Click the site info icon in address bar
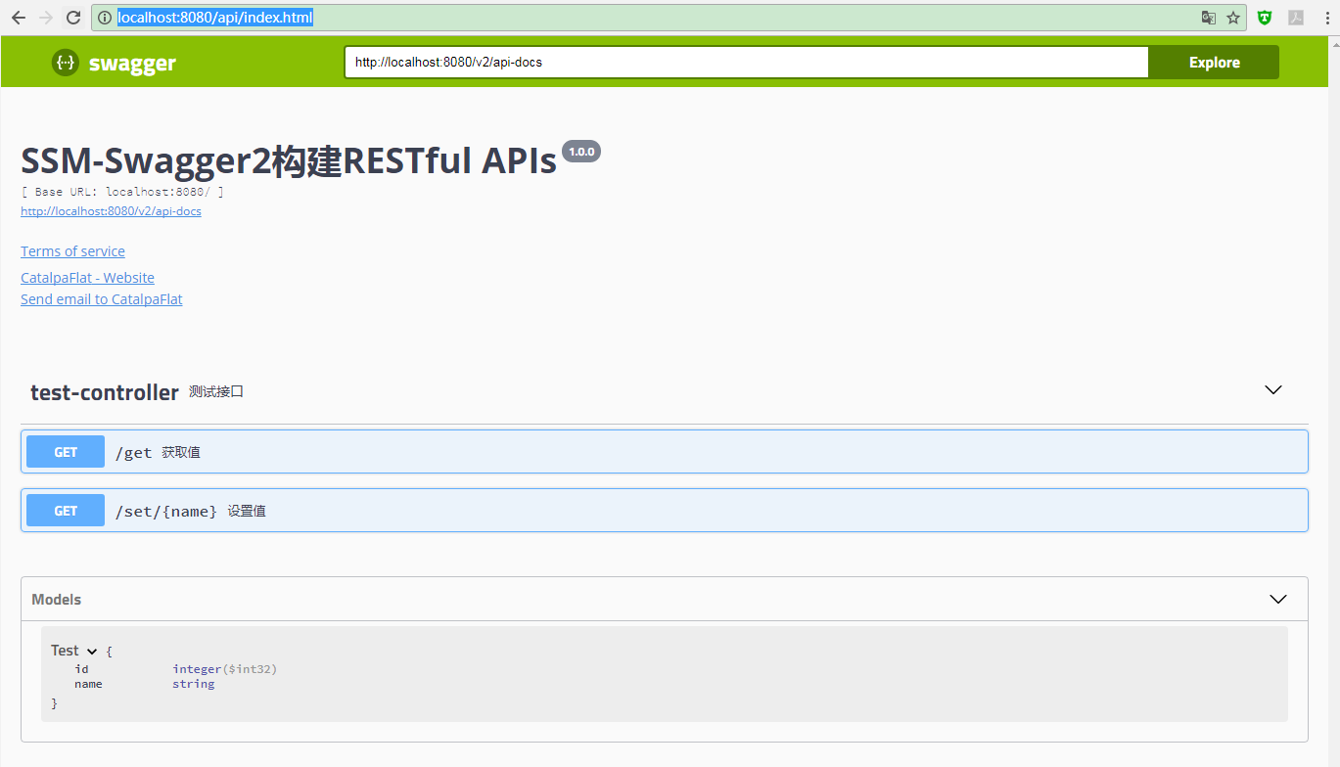The image size is (1340, 767). [105, 18]
